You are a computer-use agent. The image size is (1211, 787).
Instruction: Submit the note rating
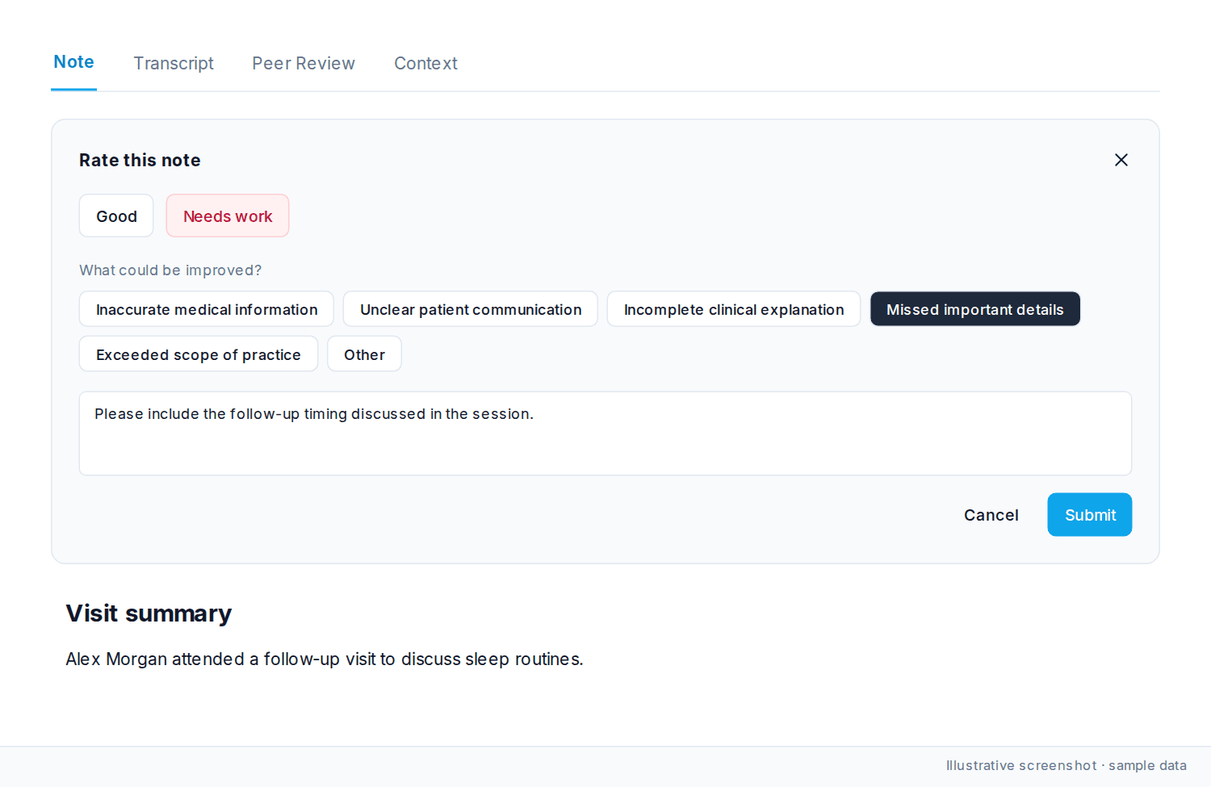coord(1090,515)
